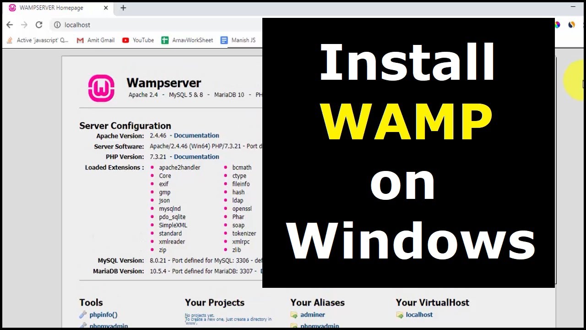Click the Wampserver heading text

(164, 83)
